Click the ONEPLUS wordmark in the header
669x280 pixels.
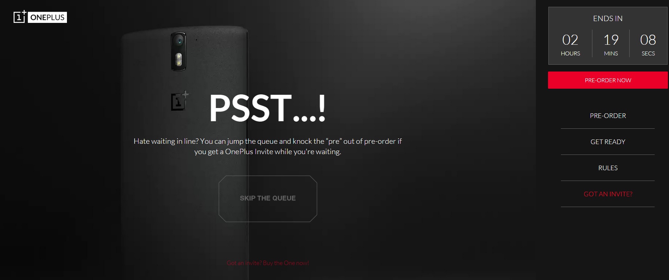[x=47, y=18]
